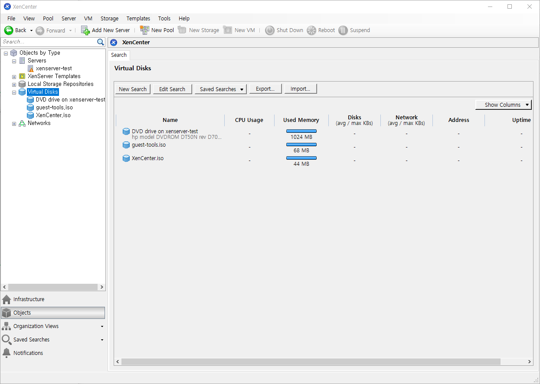
Task: Click the Objects by Type cube icon
Action: [x=14, y=53]
